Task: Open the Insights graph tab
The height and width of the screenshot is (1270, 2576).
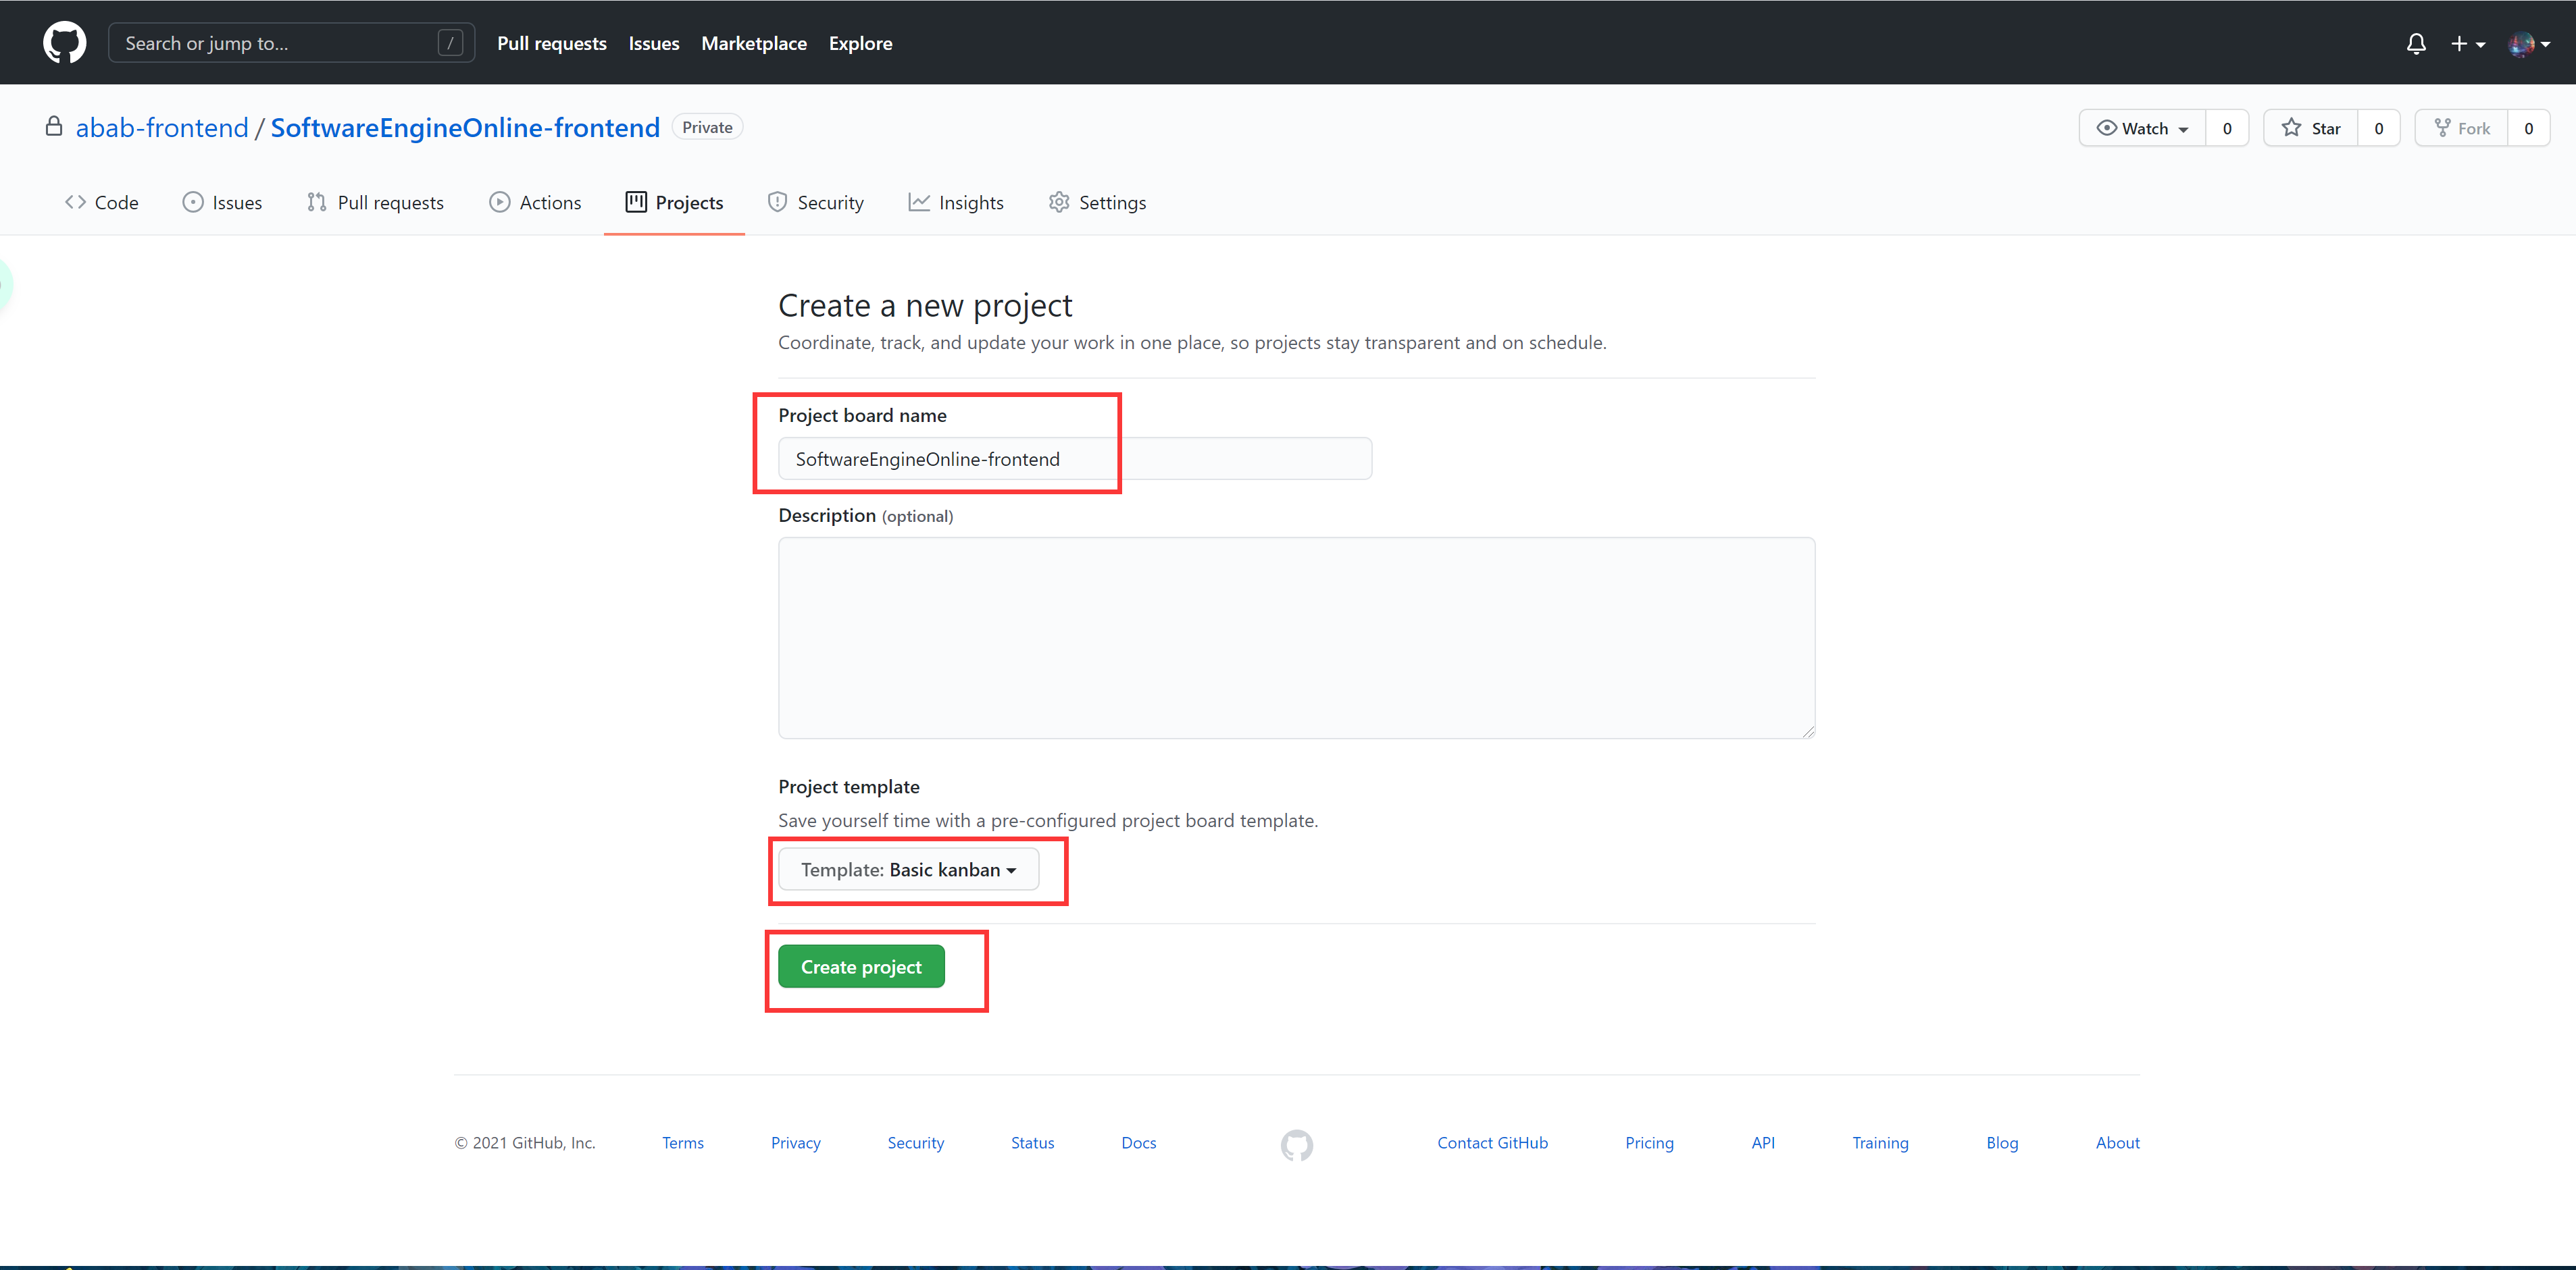Action: [956, 203]
